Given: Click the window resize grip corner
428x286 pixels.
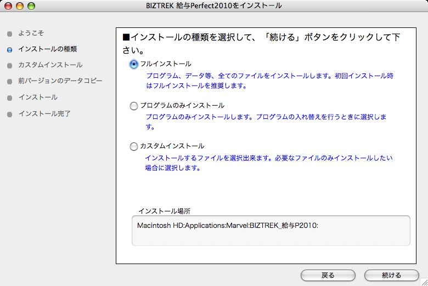Looking at the screenshot, I should (424, 282).
